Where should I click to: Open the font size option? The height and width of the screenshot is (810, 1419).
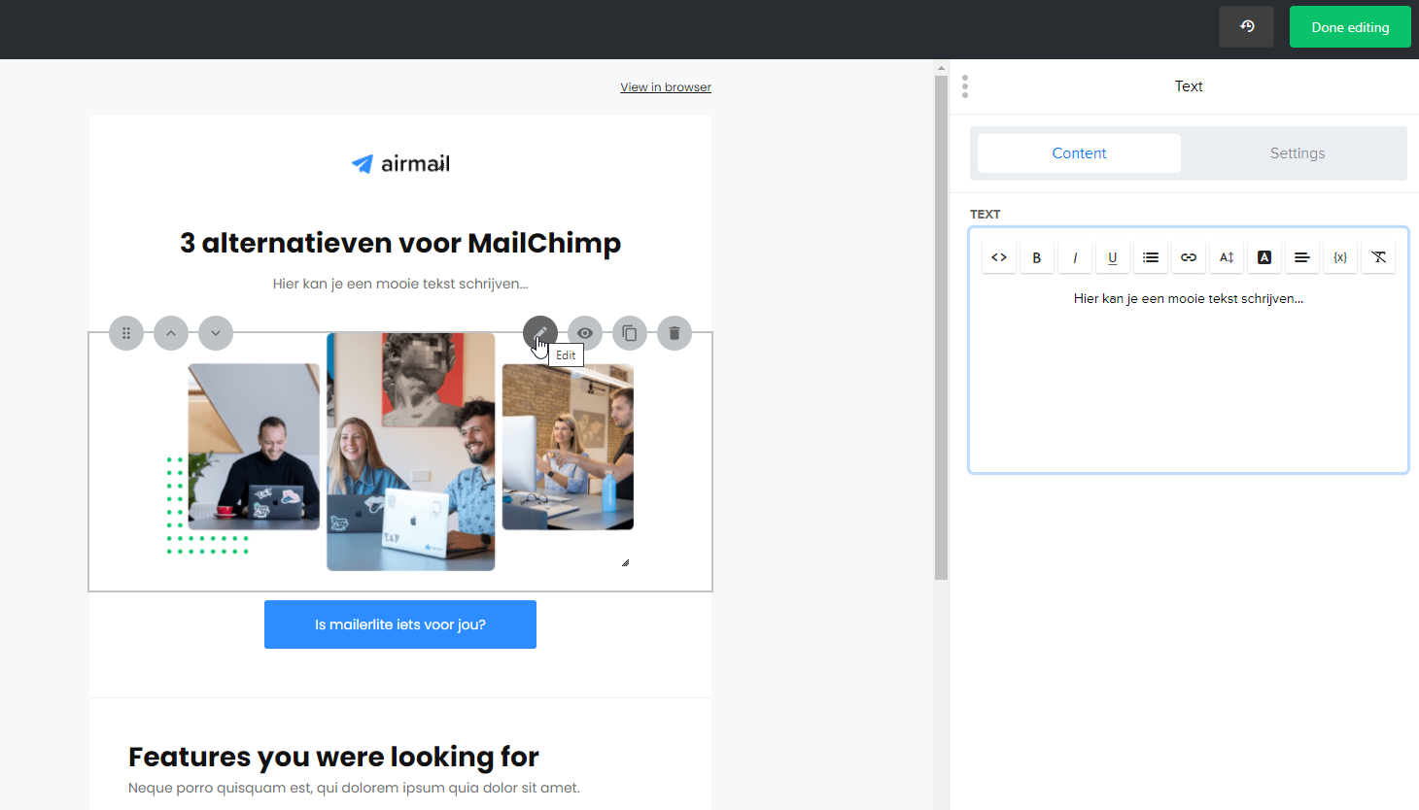pyautogui.click(x=1227, y=257)
